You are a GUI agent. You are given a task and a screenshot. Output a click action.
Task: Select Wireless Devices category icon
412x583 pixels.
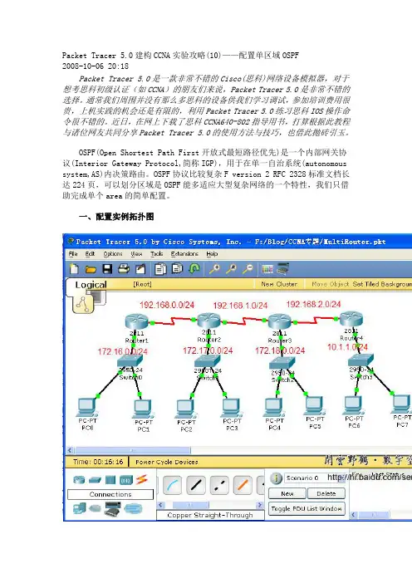[x=126, y=480]
